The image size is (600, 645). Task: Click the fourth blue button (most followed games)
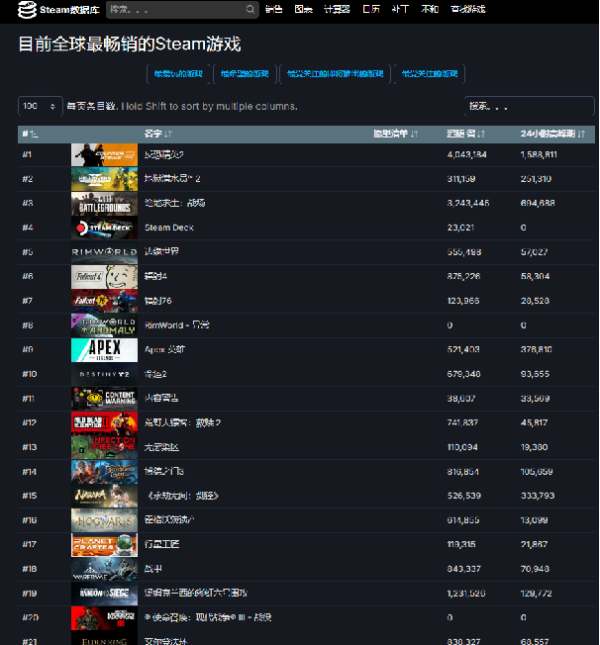point(430,74)
